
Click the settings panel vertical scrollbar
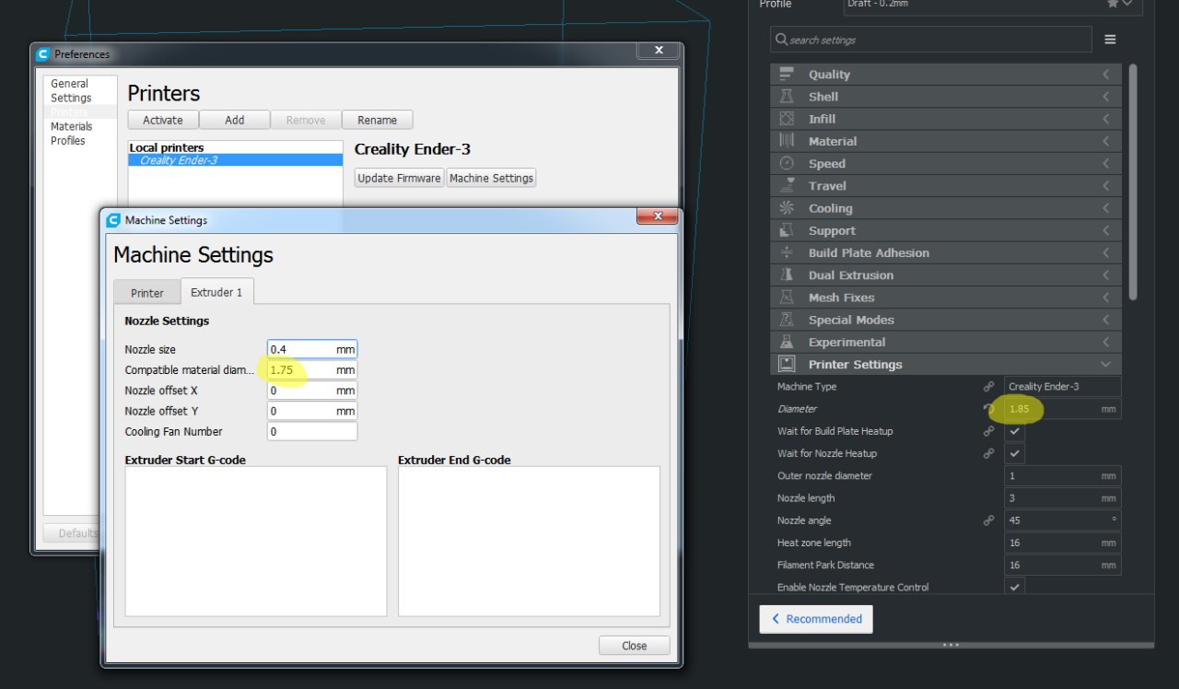pyautogui.click(x=1132, y=182)
